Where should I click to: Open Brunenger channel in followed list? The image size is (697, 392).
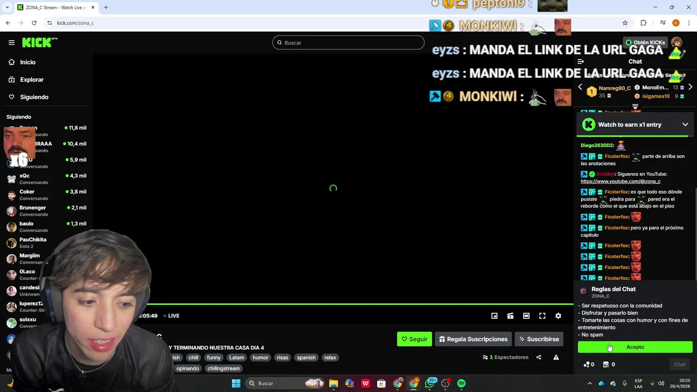[46, 211]
